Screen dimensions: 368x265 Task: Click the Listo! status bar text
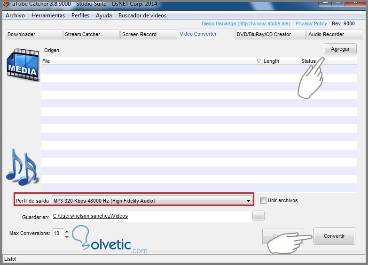tap(10, 259)
